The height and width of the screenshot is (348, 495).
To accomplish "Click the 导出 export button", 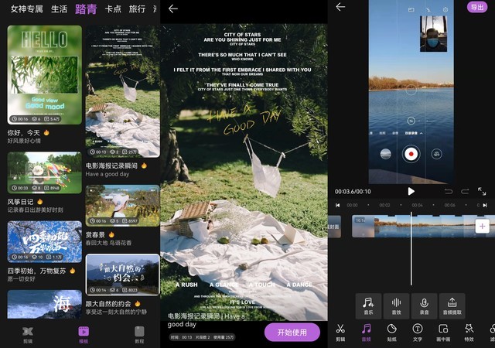I will 477,7.
